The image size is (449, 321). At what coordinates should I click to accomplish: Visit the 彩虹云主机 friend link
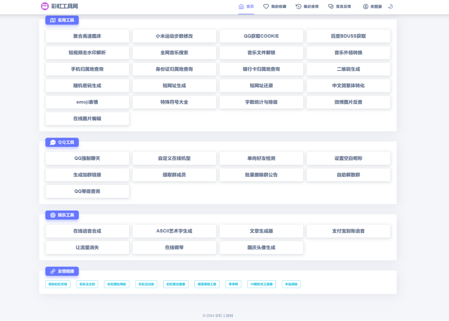[87, 284]
